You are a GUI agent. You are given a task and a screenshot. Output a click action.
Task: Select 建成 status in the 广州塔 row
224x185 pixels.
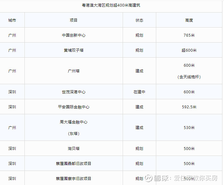pyautogui.click(x=139, y=71)
